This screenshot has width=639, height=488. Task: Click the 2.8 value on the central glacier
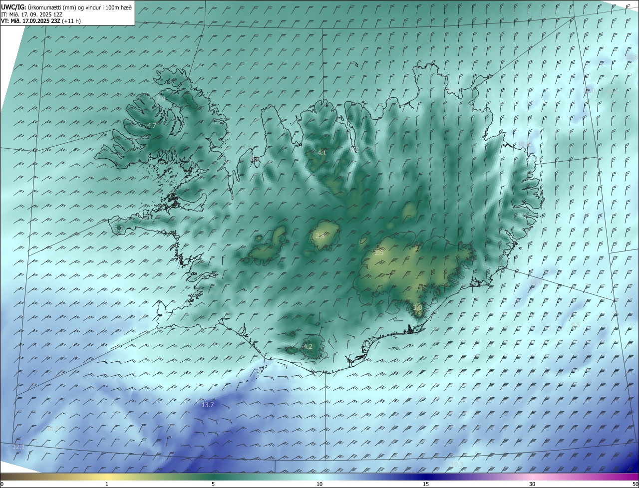pos(320,235)
